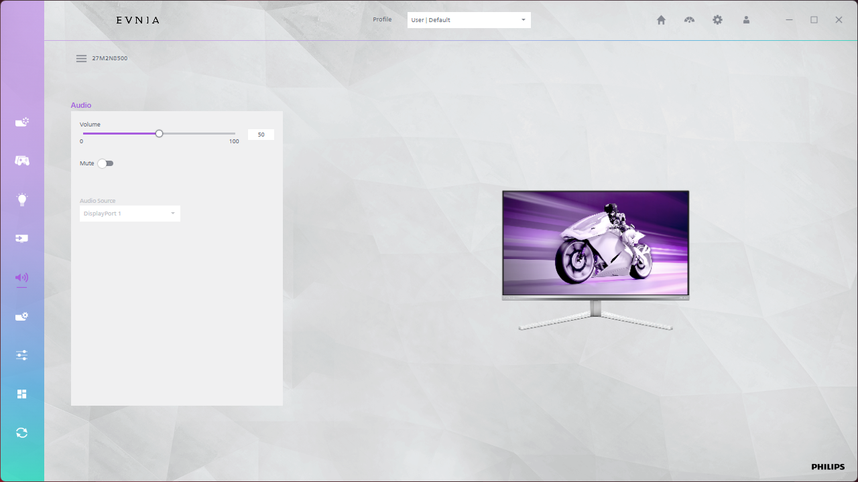Viewport: 858px width, 482px height.
Task: Go to the Home icon in header
Action: click(661, 20)
